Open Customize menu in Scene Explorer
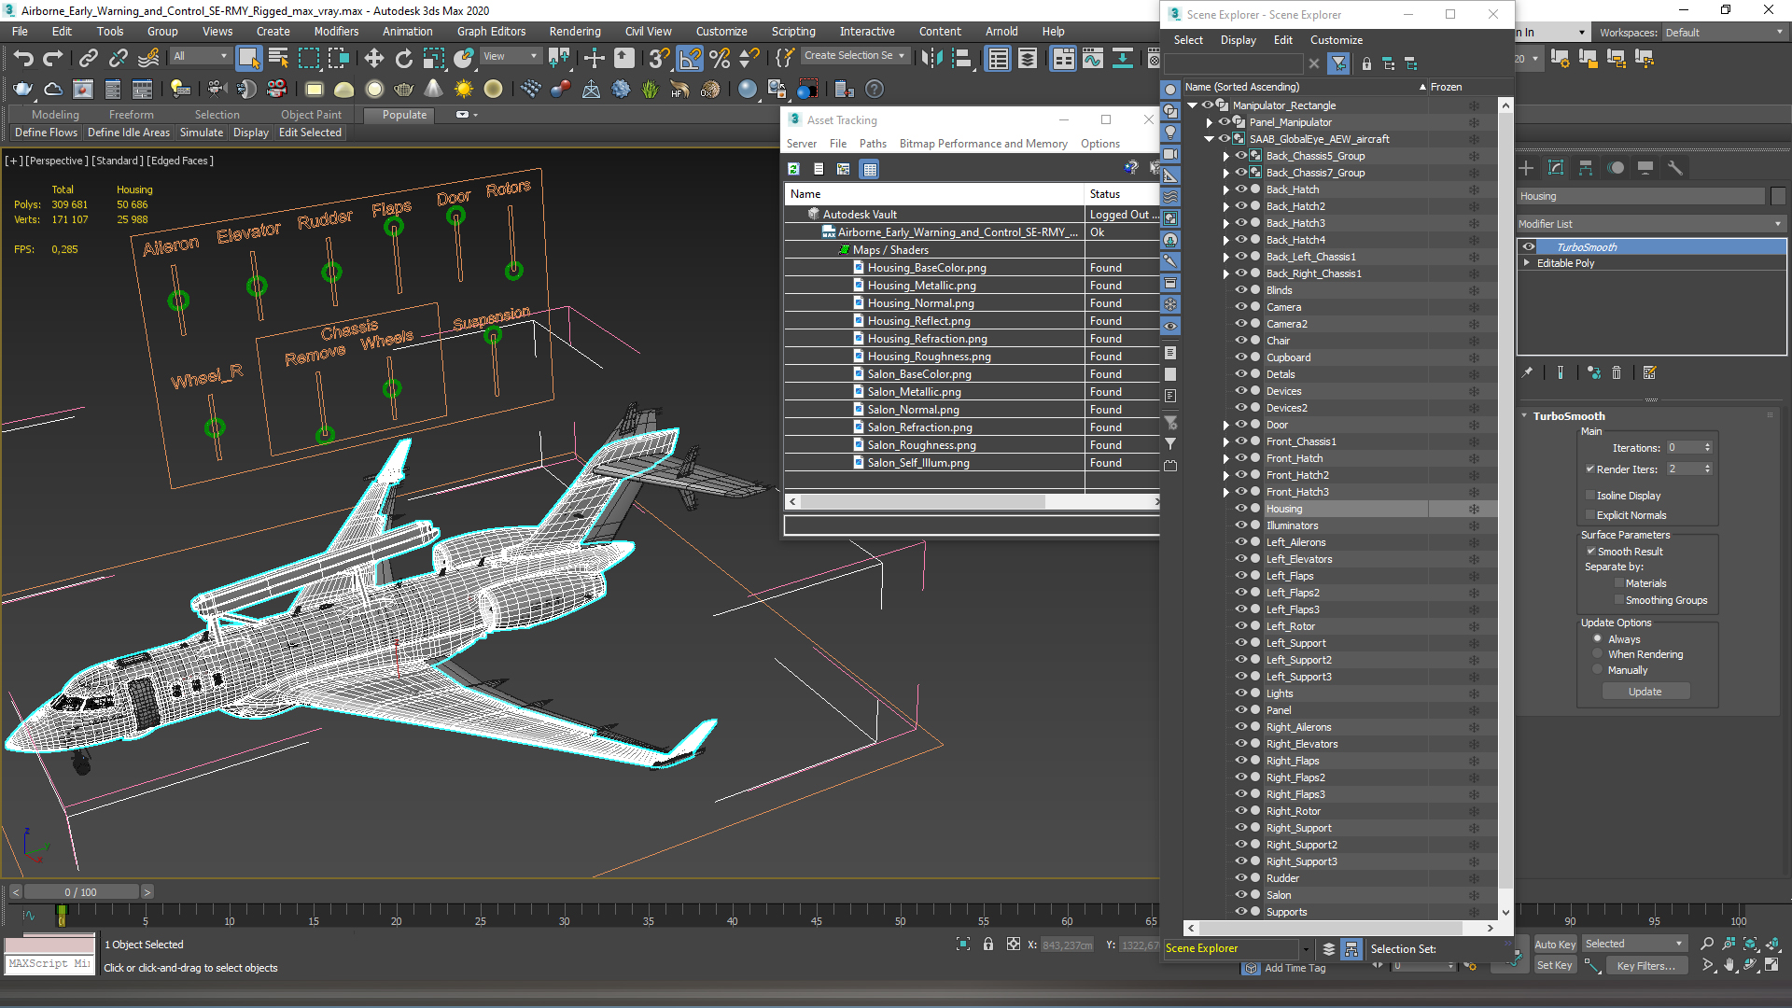 coord(1336,40)
